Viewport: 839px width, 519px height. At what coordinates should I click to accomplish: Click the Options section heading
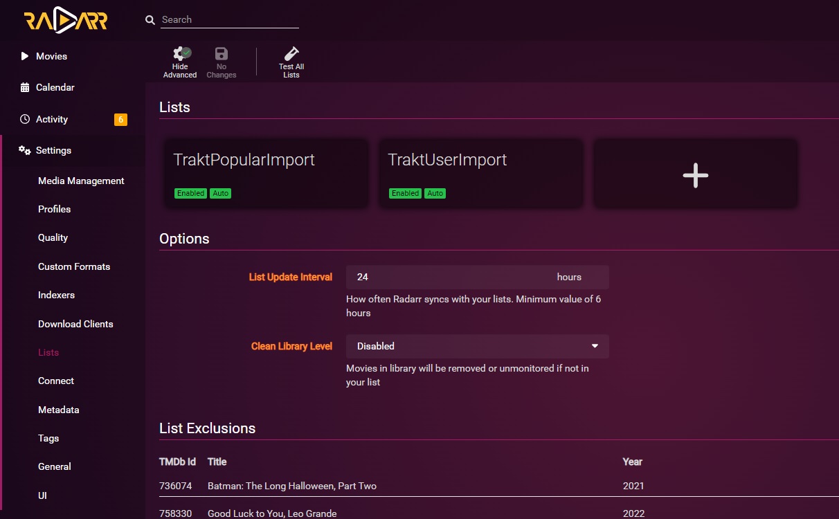[x=184, y=239]
